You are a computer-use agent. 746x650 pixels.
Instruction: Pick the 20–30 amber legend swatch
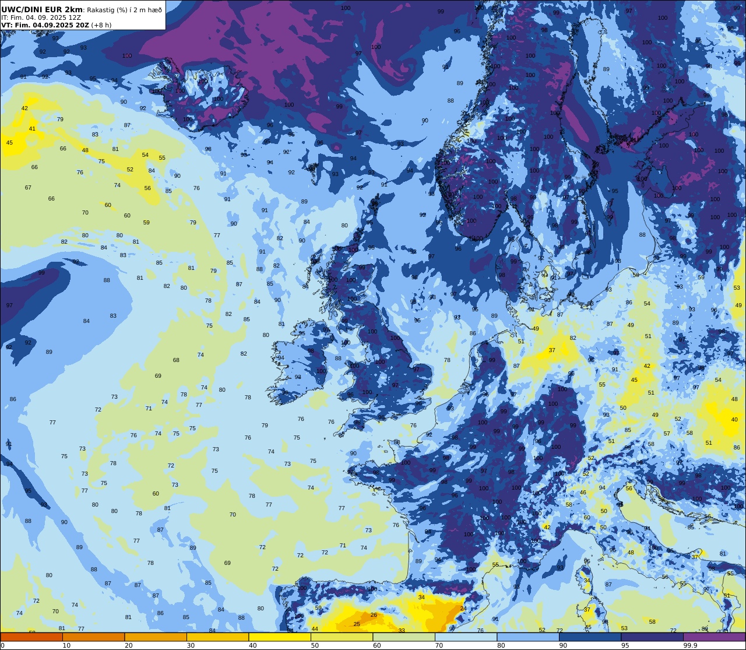coord(156,637)
